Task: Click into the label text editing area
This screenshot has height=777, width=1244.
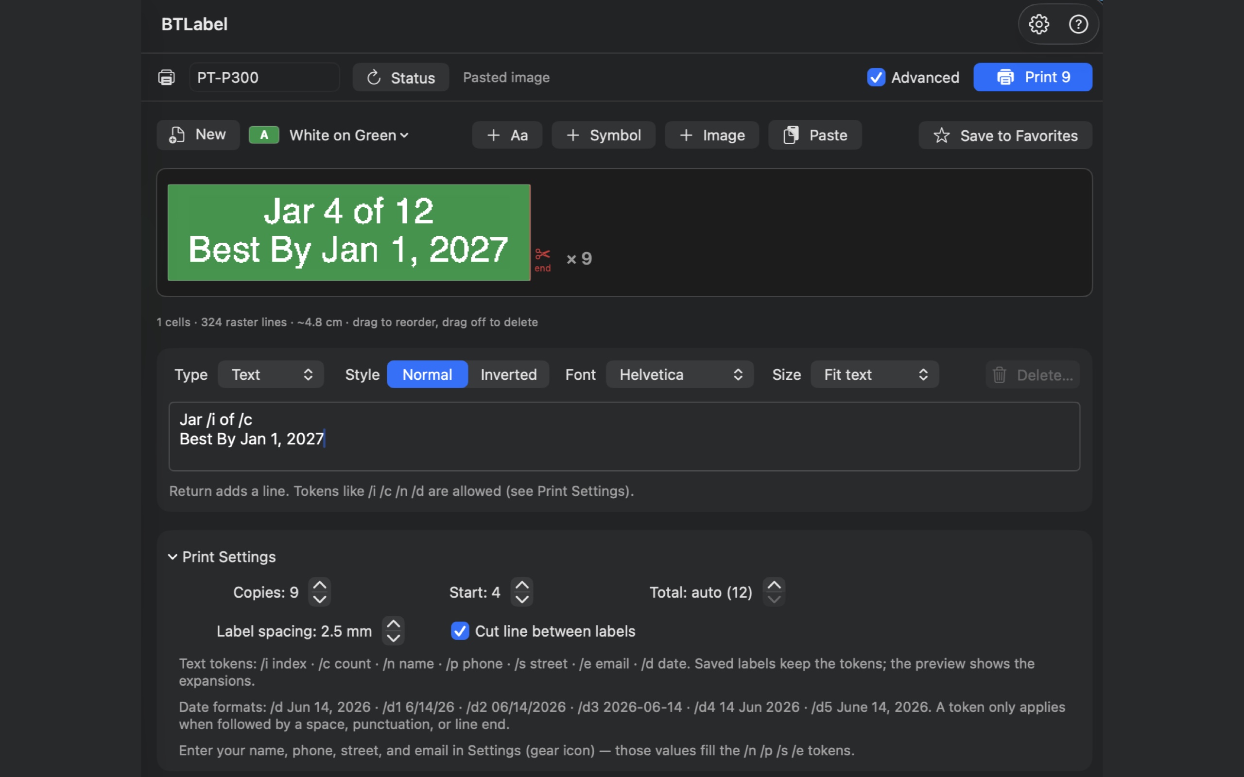Action: (624, 436)
